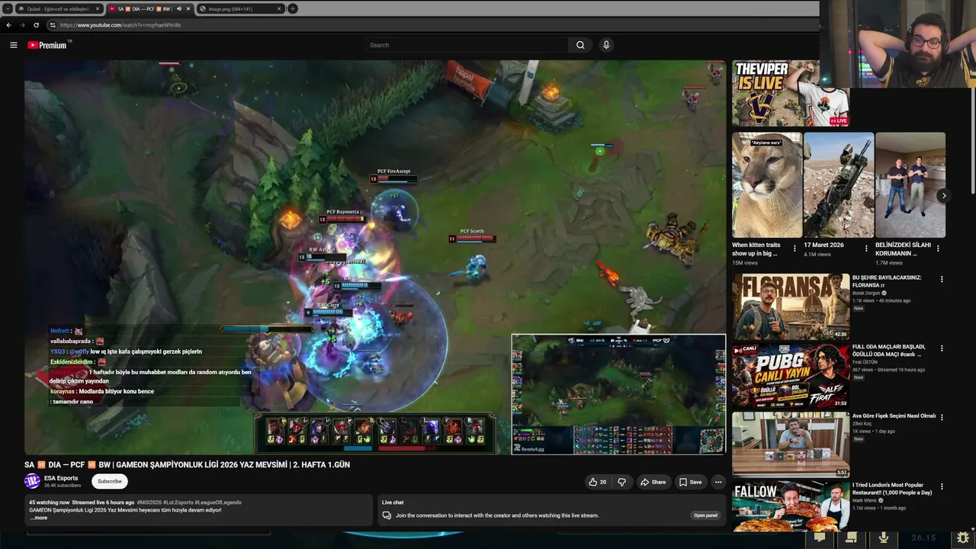Open the kitten traits short thumbnail
The image size is (976, 549).
pyautogui.click(x=767, y=185)
